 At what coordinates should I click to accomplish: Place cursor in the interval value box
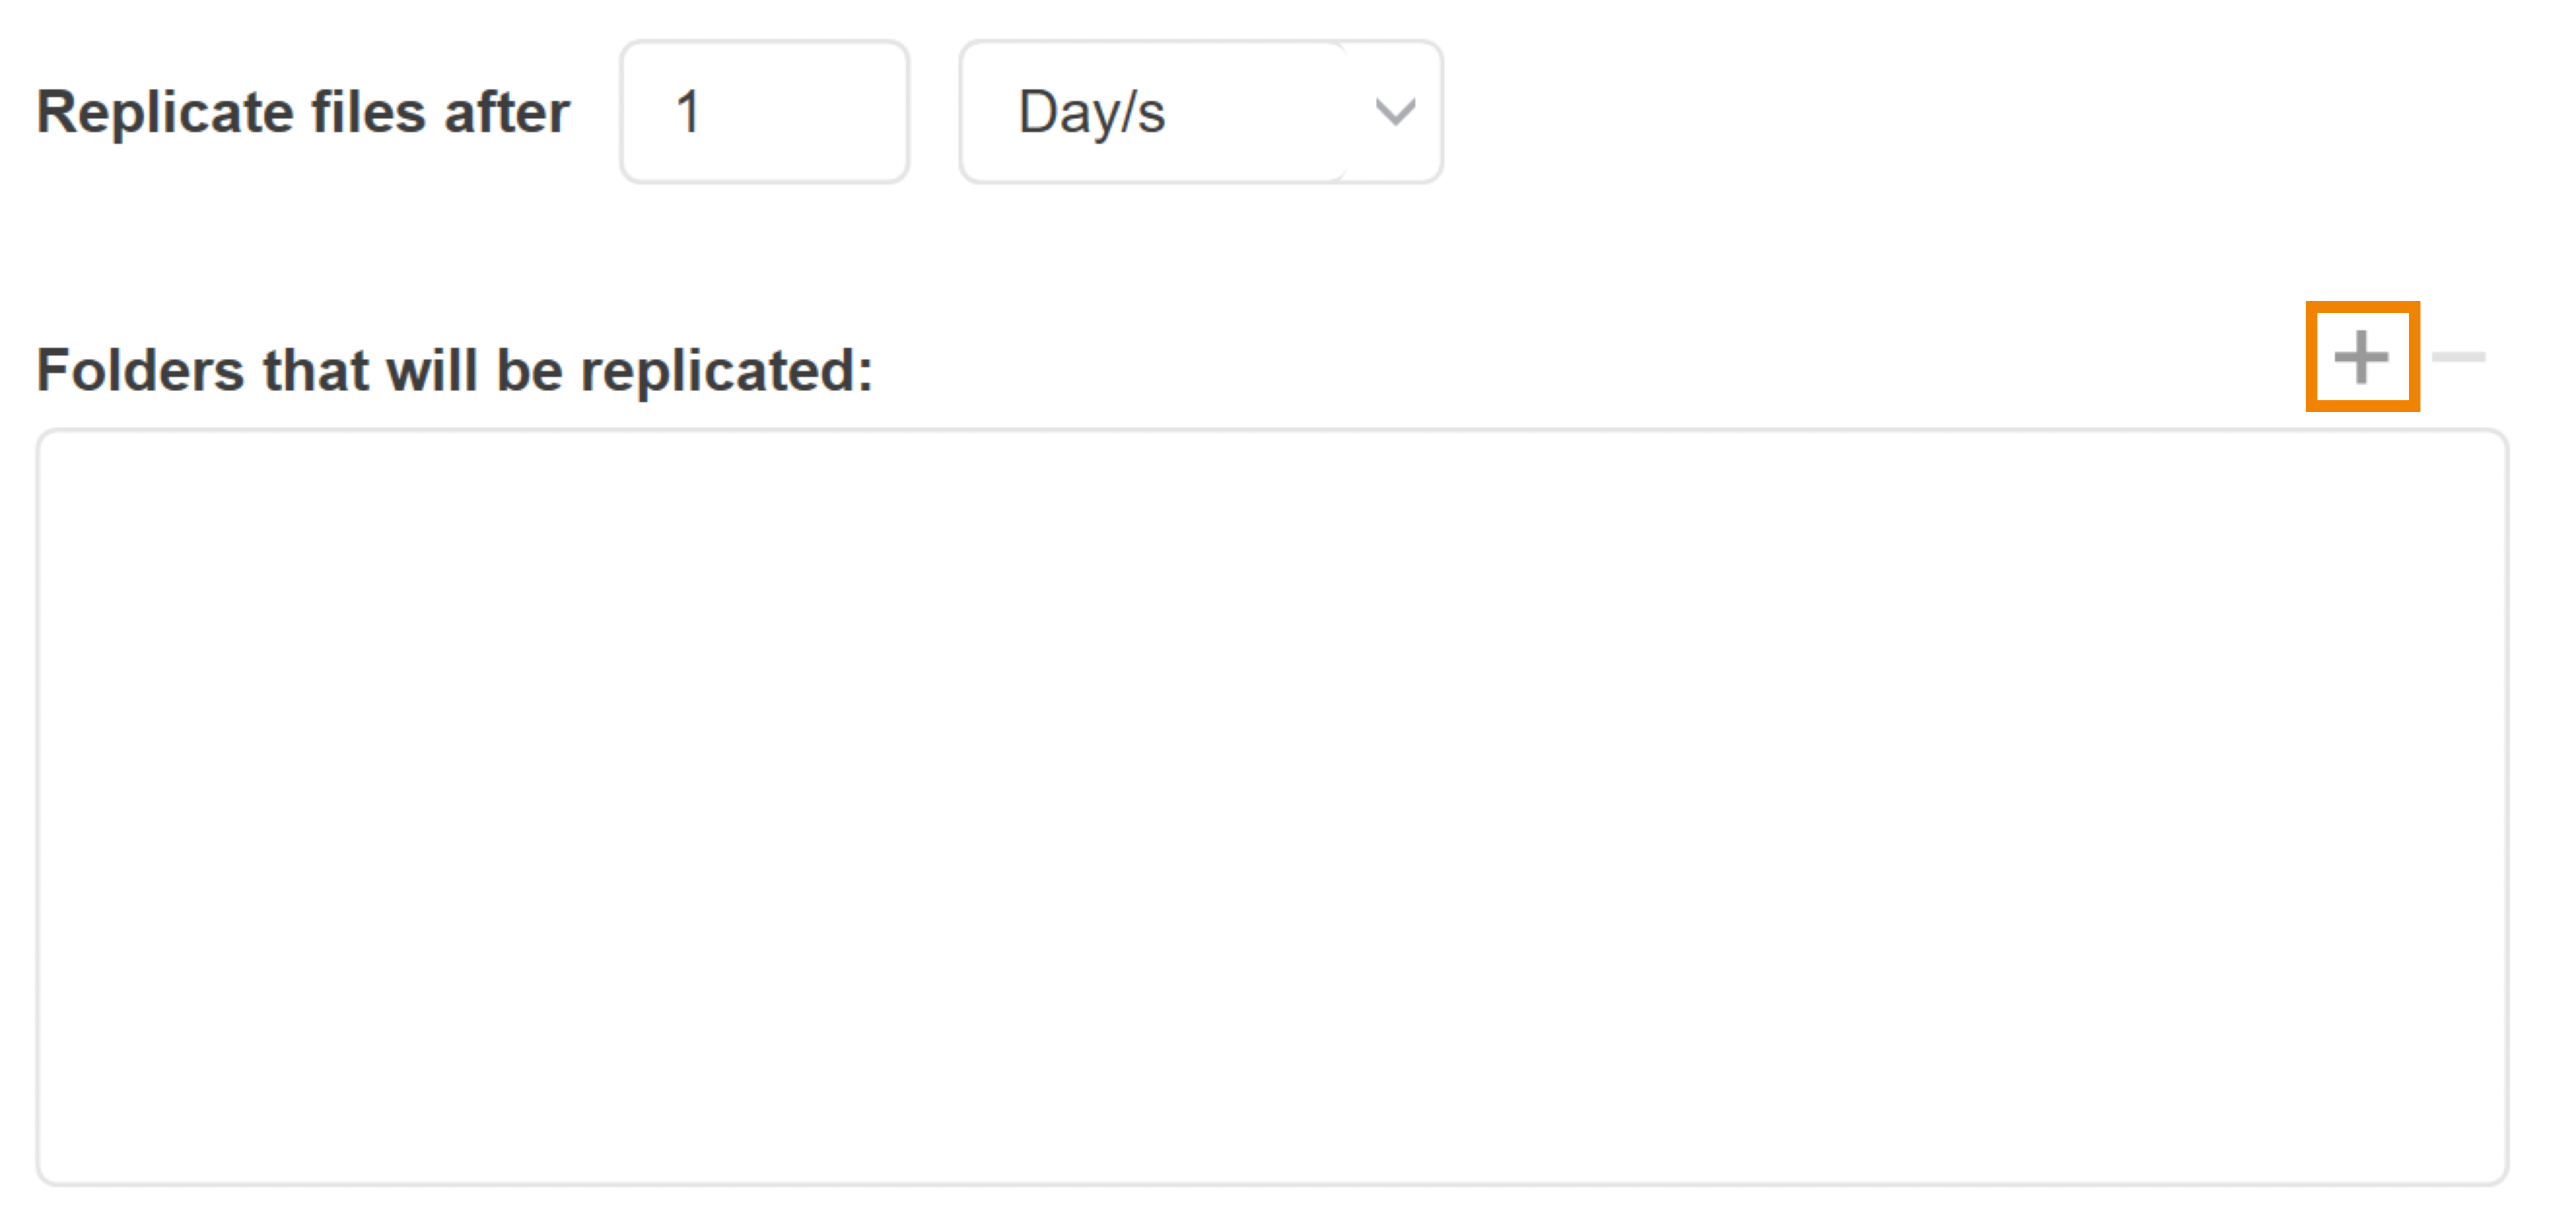pos(764,112)
